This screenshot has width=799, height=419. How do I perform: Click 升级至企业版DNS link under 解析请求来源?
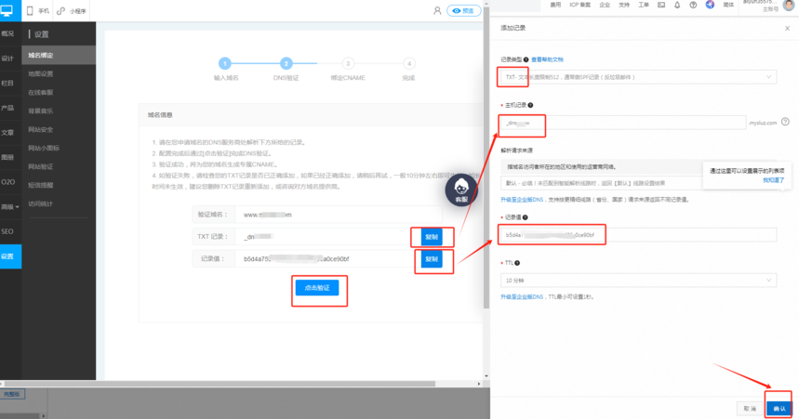point(522,200)
